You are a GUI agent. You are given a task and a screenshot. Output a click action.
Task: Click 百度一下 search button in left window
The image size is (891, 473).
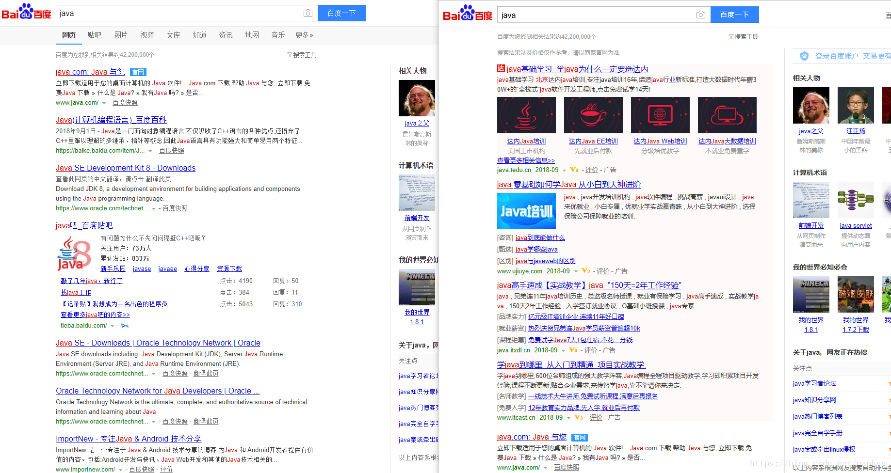342,13
